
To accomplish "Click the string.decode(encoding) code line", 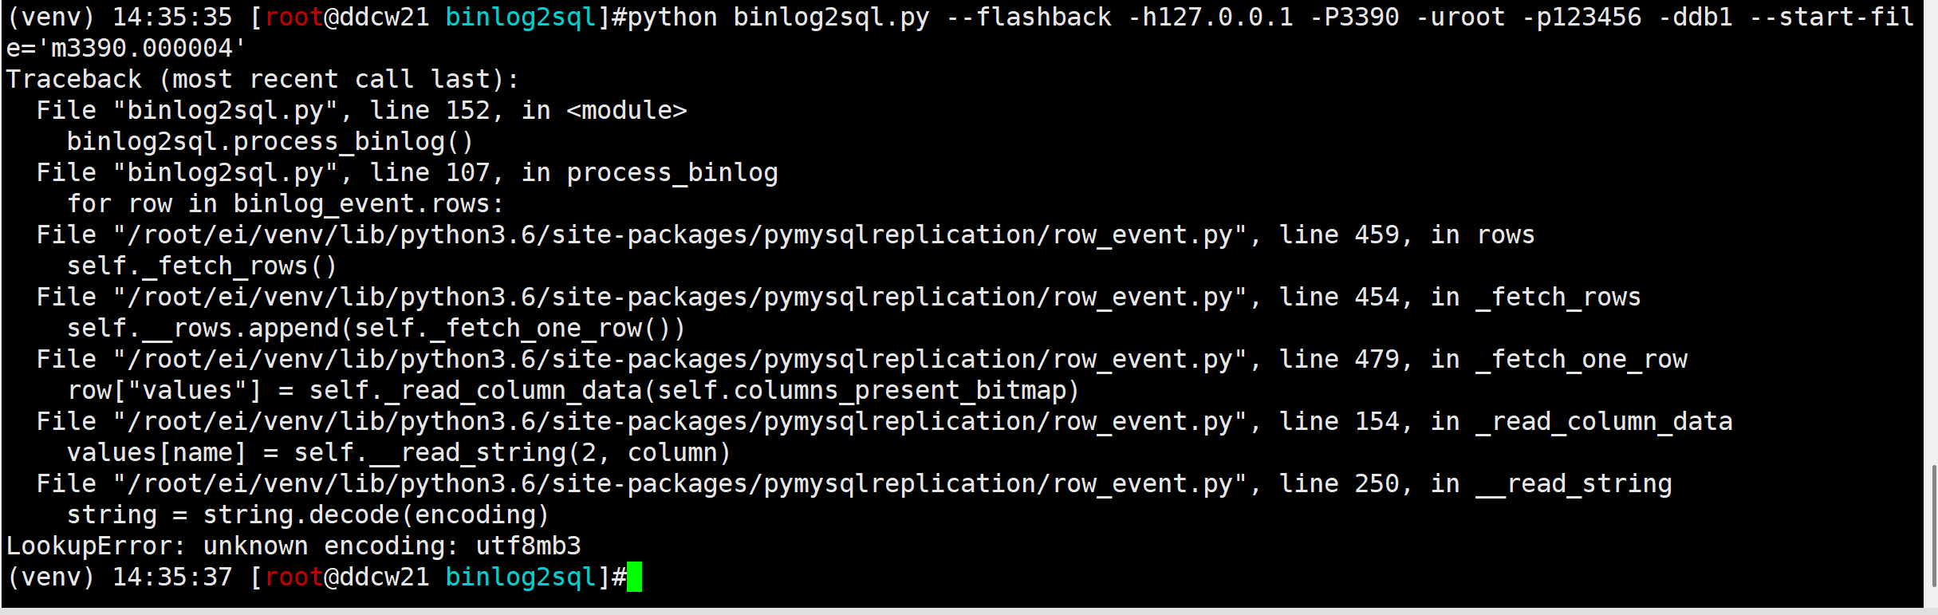I will click(x=308, y=514).
